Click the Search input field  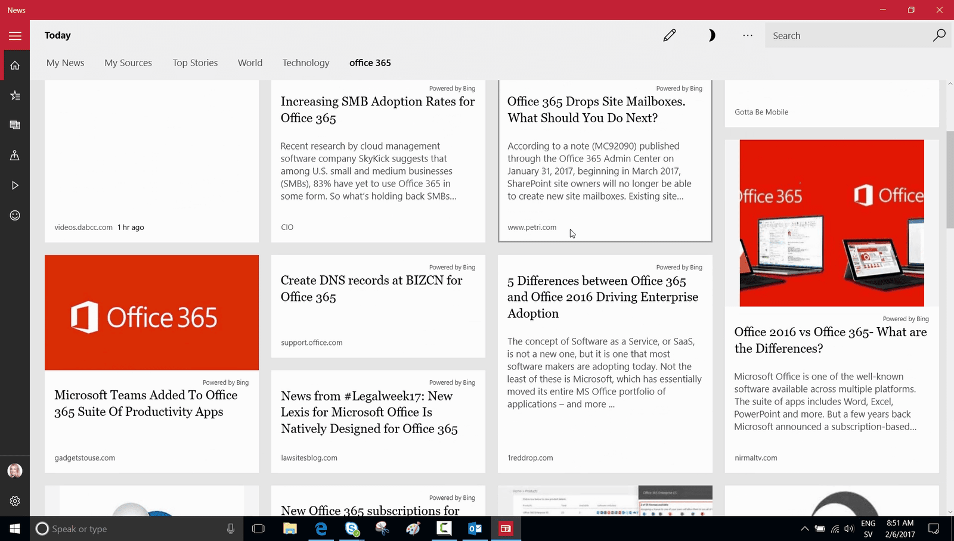(x=847, y=36)
